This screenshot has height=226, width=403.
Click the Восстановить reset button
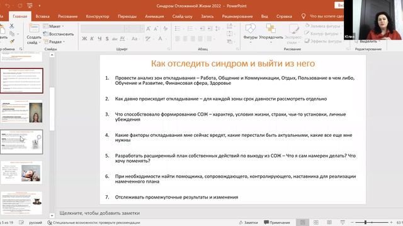click(x=59, y=34)
